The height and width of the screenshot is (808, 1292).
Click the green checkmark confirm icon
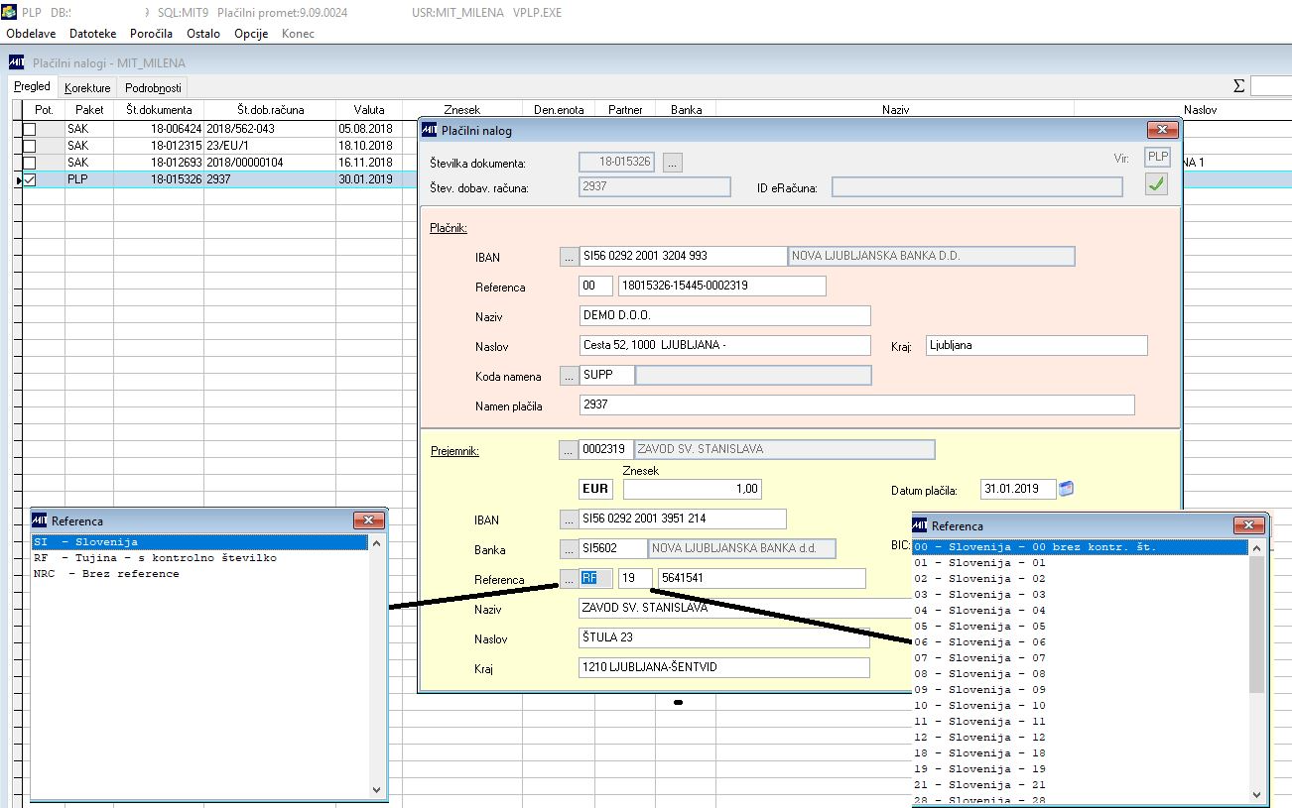click(1156, 184)
